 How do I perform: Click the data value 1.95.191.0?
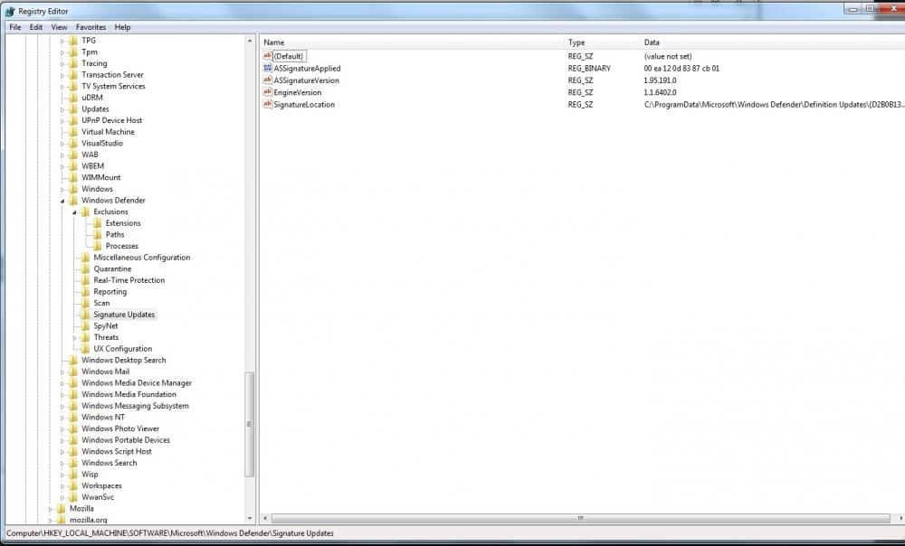tap(660, 80)
